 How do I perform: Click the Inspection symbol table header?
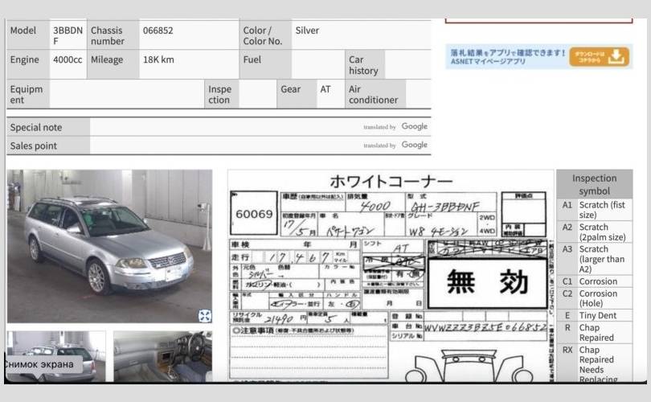[594, 184]
